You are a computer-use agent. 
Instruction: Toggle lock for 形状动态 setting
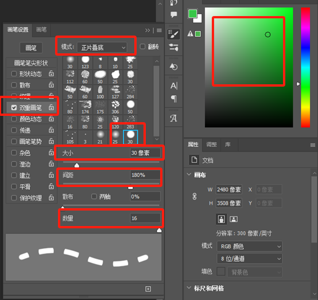(x=51, y=73)
